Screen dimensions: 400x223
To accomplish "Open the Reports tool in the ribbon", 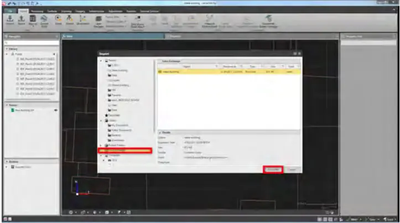I will coord(33,20).
